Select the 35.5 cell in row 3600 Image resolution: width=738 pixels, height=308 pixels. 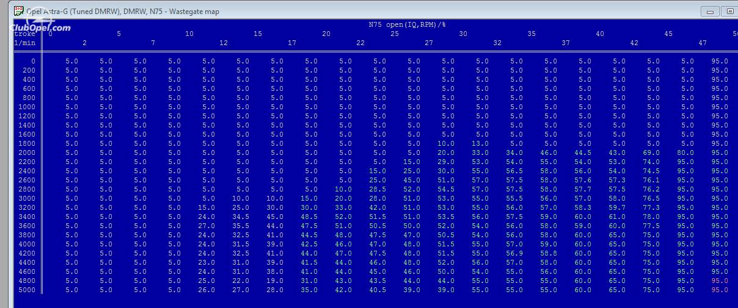241,226
